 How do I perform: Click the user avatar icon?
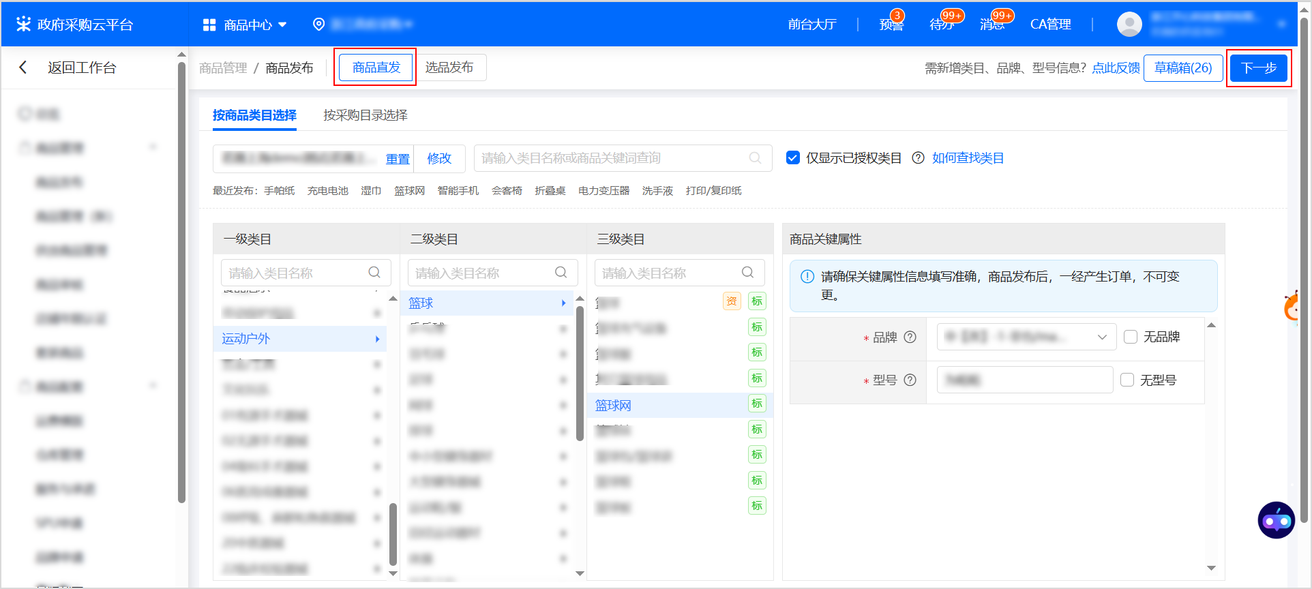pos(1129,25)
